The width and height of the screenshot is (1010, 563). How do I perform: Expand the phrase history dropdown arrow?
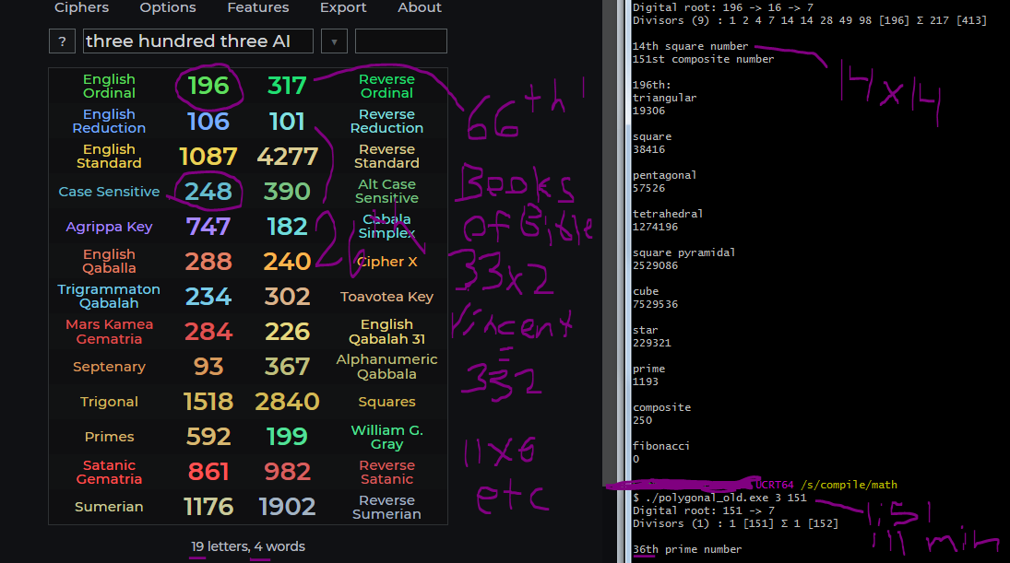(x=334, y=41)
